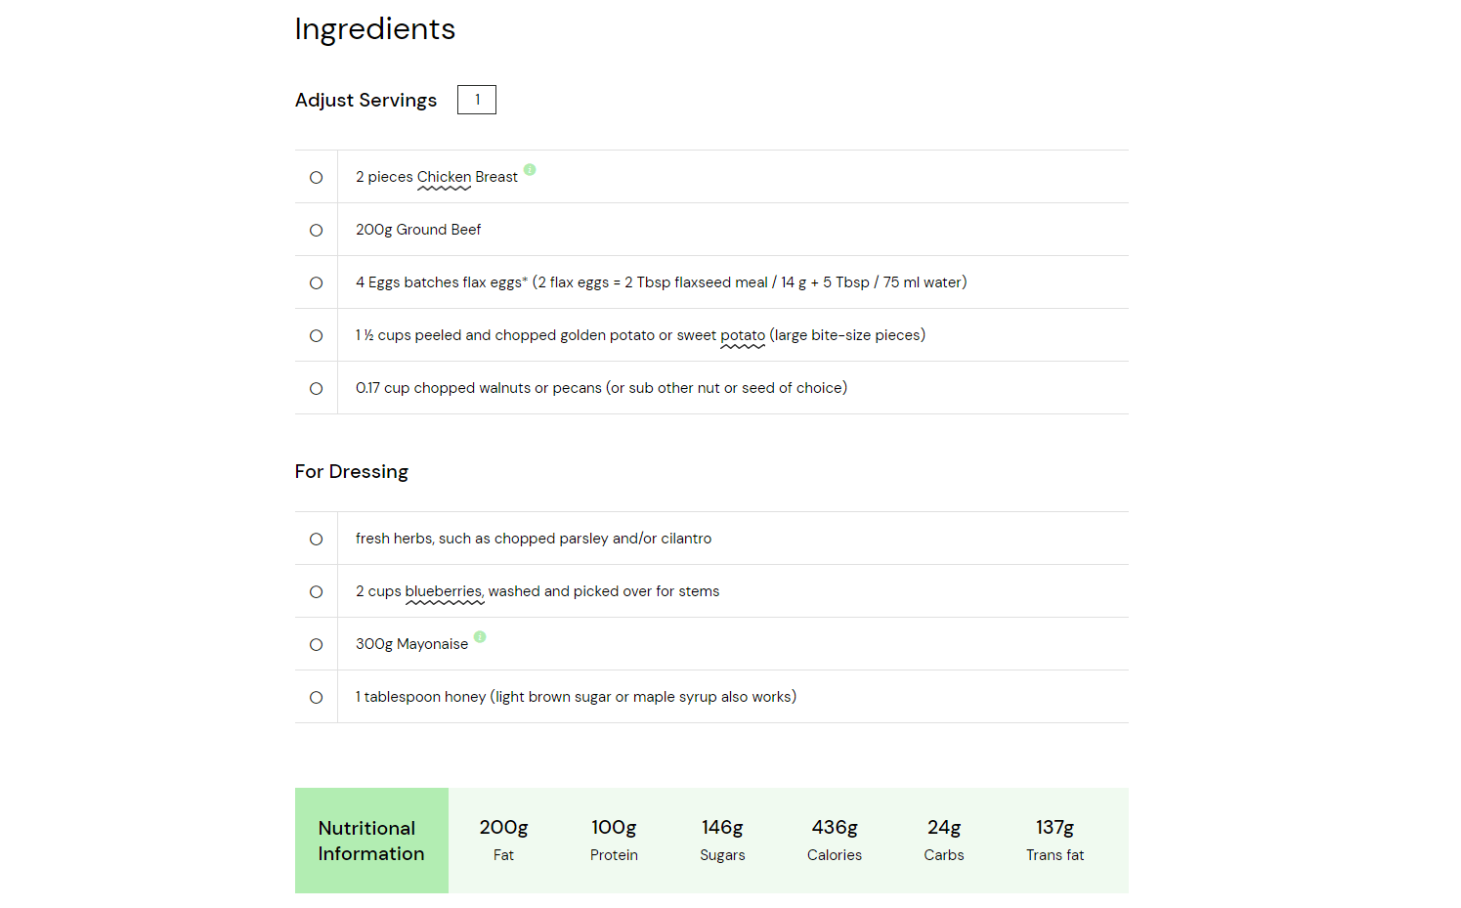1461x908 pixels.
Task: Select the chopped walnuts ingredient circle
Action: (x=316, y=388)
